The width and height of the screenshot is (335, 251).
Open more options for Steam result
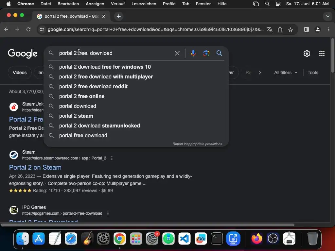[112, 158]
